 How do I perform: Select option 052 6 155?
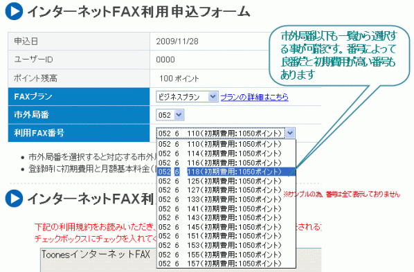226,255
